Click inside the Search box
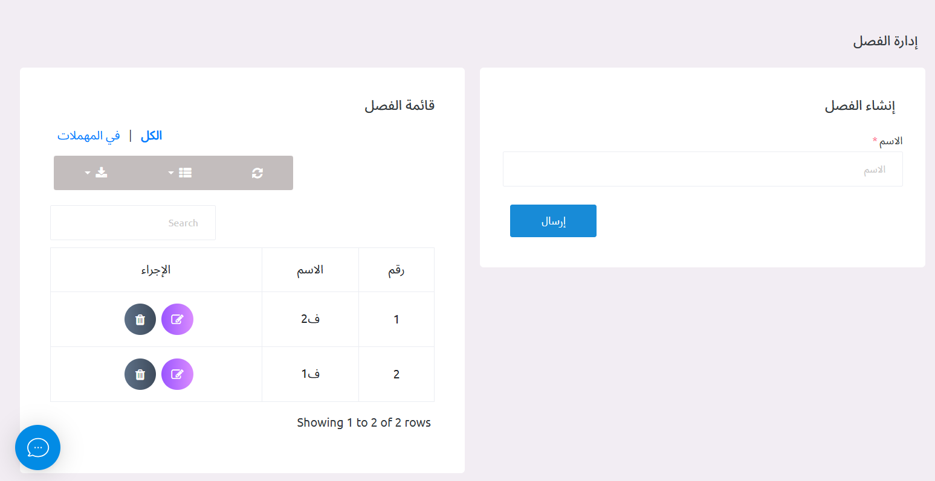The image size is (935, 481). [132, 223]
